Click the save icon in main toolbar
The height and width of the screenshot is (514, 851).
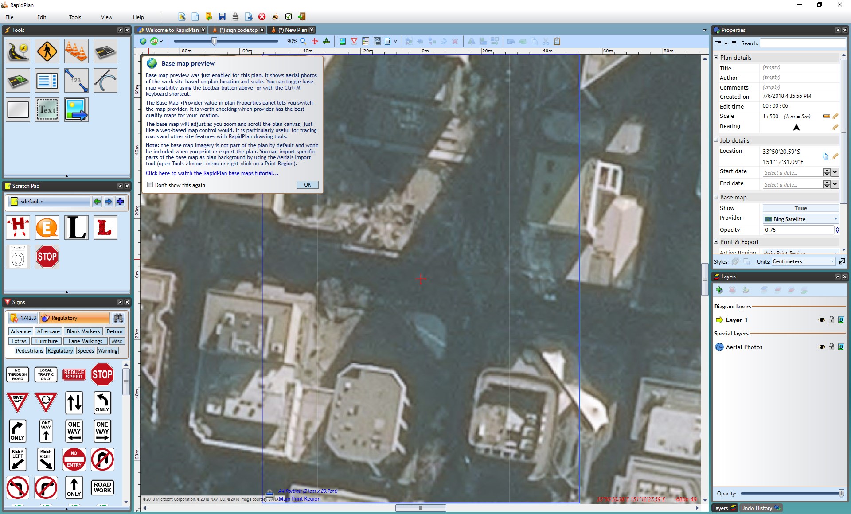(222, 17)
